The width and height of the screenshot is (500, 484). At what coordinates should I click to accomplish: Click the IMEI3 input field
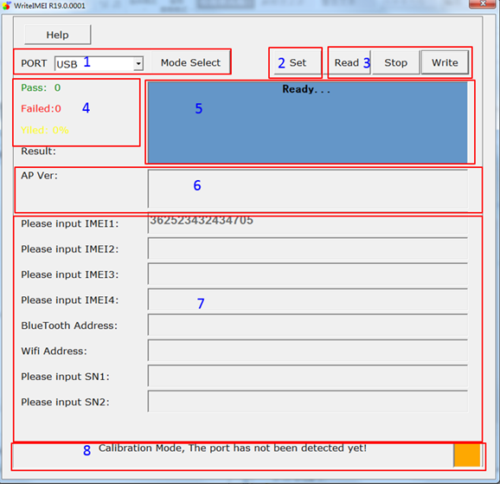[x=308, y=274]
